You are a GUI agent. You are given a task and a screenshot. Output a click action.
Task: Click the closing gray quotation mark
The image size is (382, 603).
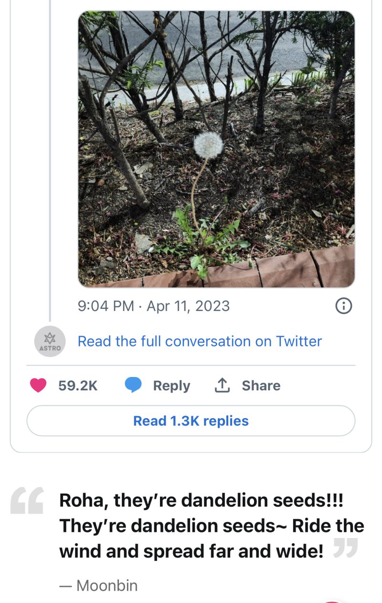346,548
